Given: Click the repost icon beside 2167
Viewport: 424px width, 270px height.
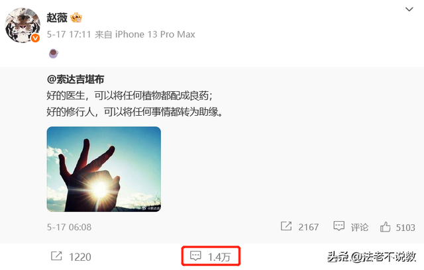Looking at the screenshot, I should point(286,226).
